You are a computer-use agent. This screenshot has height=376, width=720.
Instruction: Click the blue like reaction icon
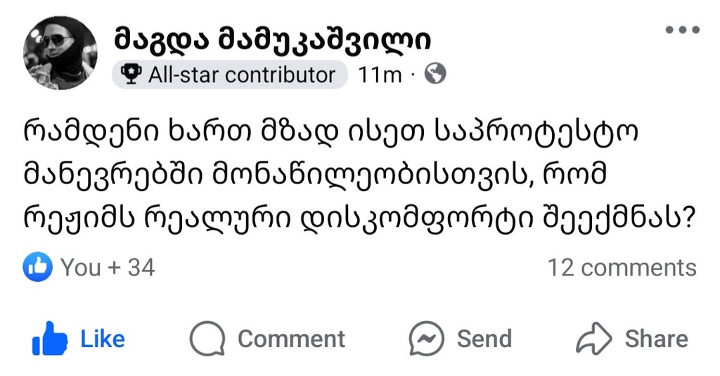[37, 268]
